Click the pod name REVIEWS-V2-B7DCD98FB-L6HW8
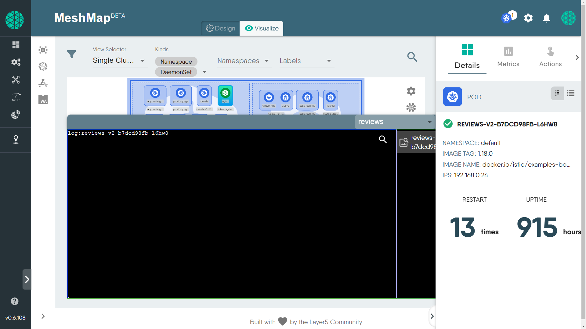This screenshot has height=329, width=586. 507,124
